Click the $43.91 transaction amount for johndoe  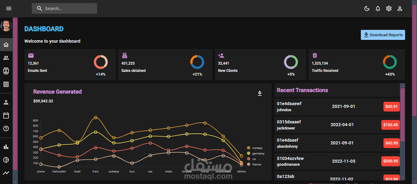click(392, 107)
